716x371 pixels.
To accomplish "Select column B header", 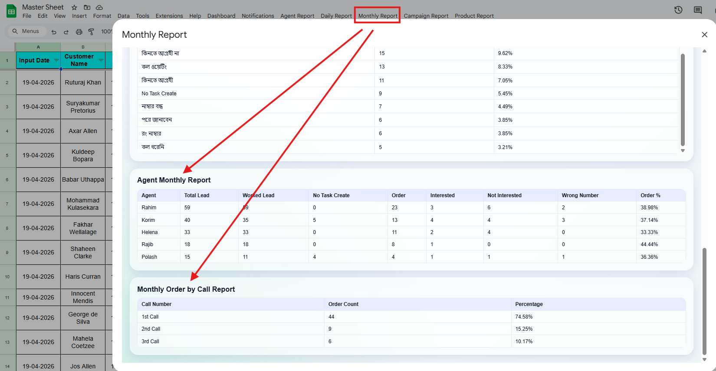I will 83,47.
